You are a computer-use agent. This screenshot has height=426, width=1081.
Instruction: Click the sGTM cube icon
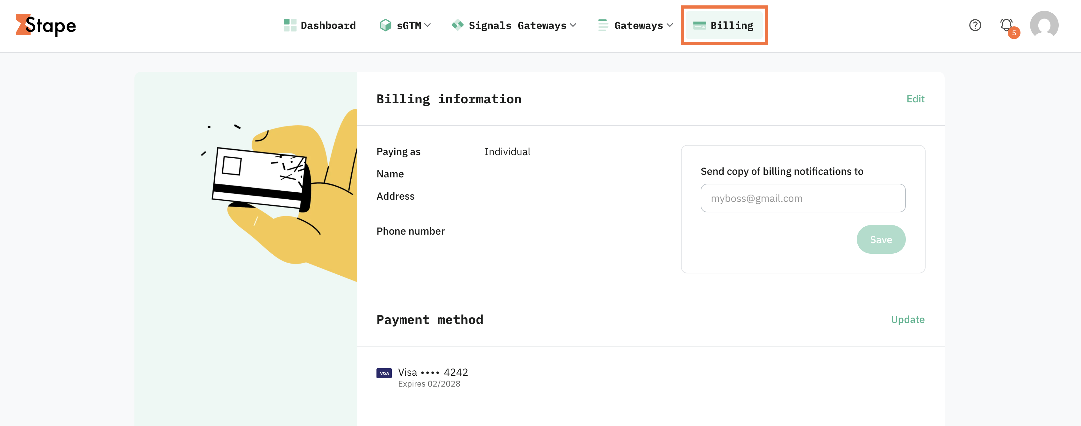tap(385, 25)
